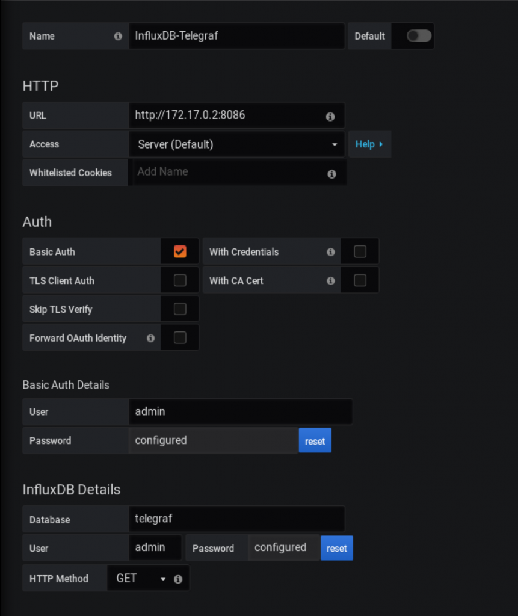This screenshot has height=616, width=518.
Task: Check the Skip TLS Verify box
Action: click(x=180, y=309)
